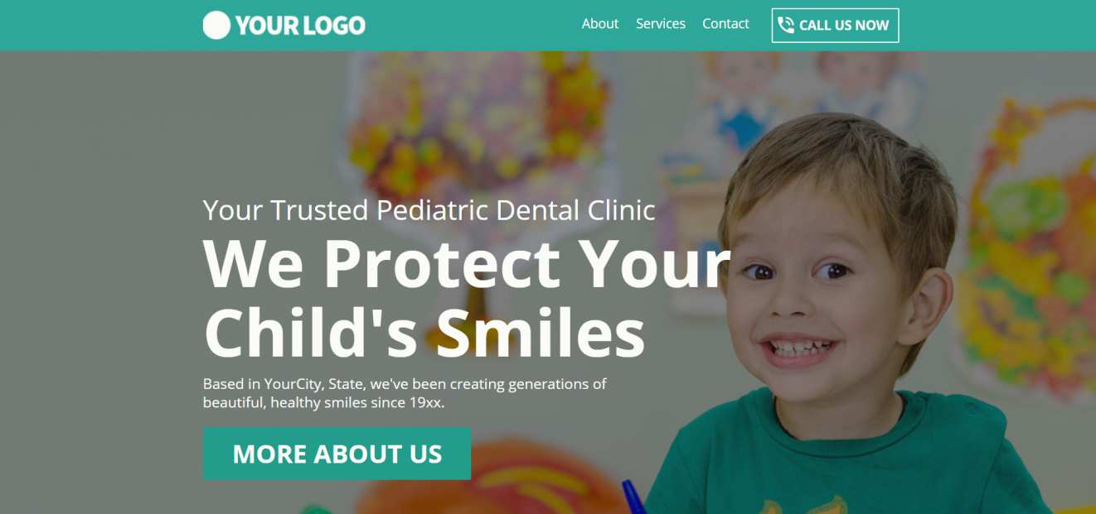This screenshot has height=514, width=1096.
Task: Click the YOUR LOGO text
Action: point(300,26)
